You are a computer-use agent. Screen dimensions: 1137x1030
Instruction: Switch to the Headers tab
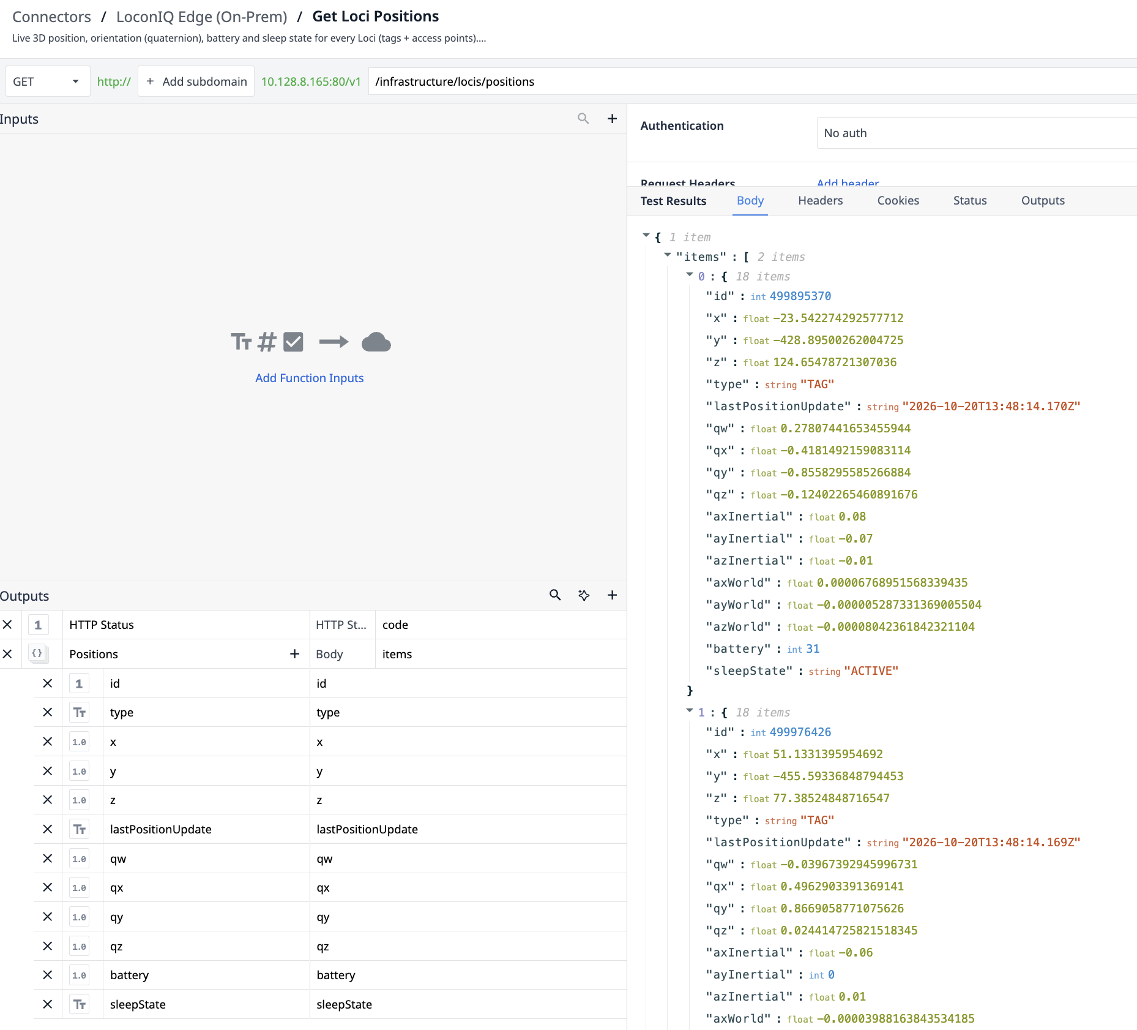tap(820, 201)
